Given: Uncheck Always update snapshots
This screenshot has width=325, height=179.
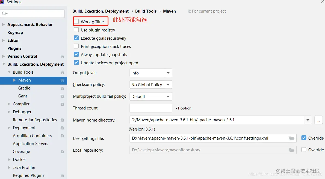Looking at the screenshot, I should point(76,54).
